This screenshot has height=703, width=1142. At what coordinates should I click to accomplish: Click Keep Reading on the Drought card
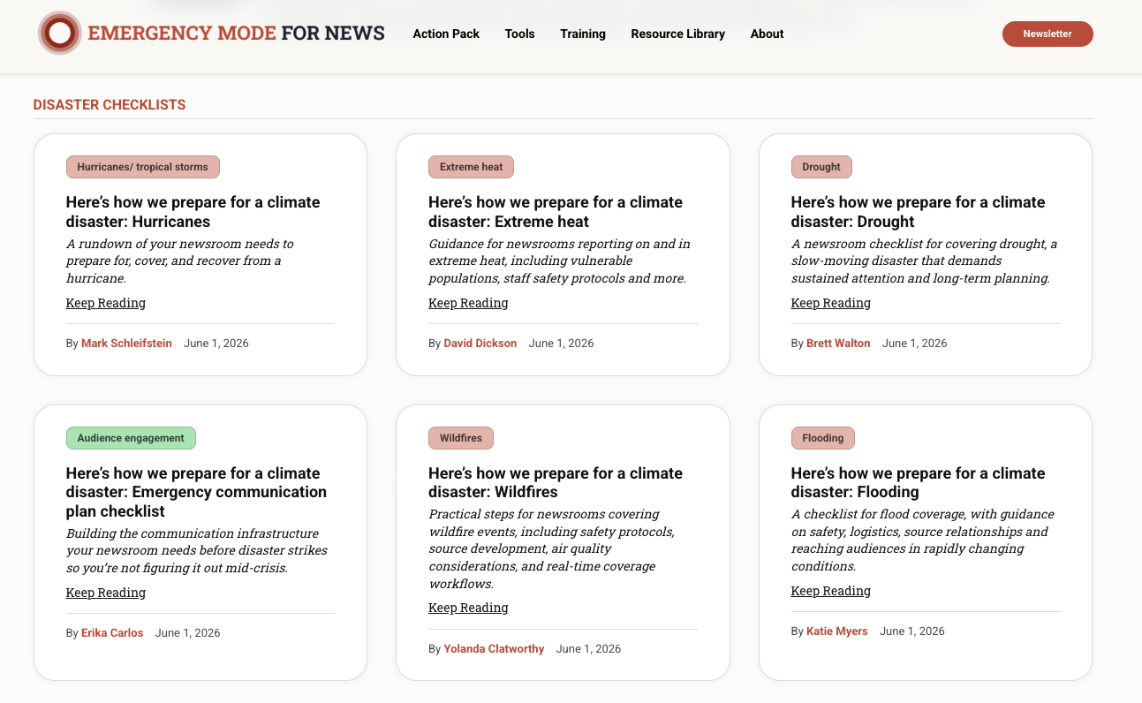[831, 303]
